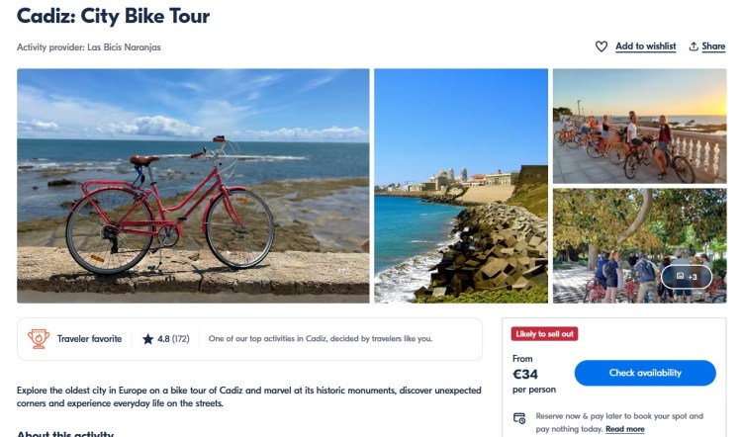This screenshot has height=437, width=742.
Task: Click the Likely to sell out badge
Action: click(544, 334)
